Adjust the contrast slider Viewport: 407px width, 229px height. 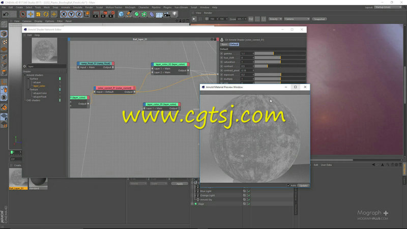click(280, 66)
